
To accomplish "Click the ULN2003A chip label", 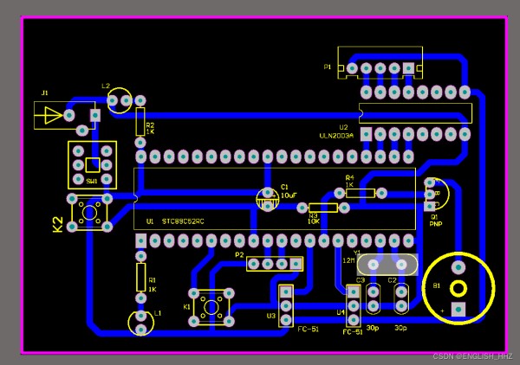I will pos(335,135).
